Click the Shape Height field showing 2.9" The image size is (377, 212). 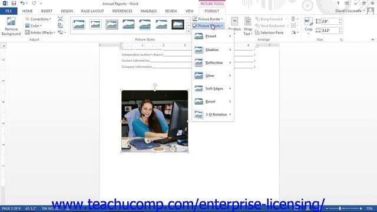point(329,21)
